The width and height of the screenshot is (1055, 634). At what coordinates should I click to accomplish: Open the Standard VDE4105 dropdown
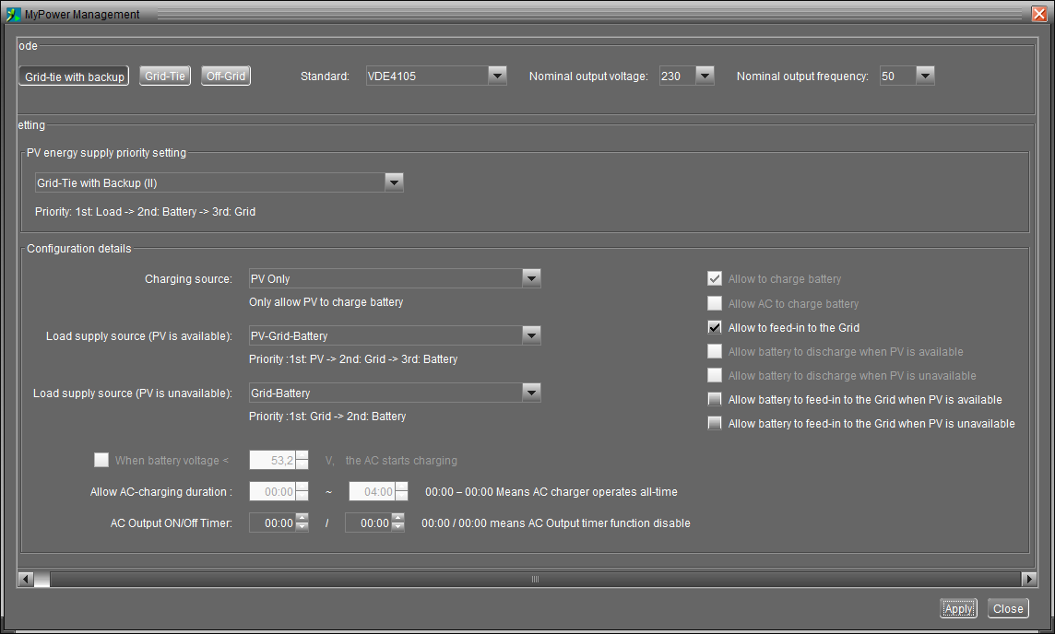436,76
